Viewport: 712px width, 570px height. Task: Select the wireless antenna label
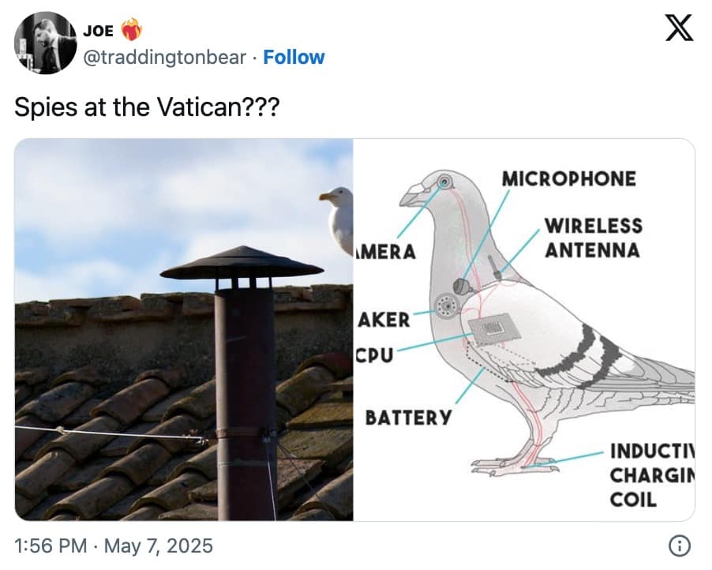(593, 236)
